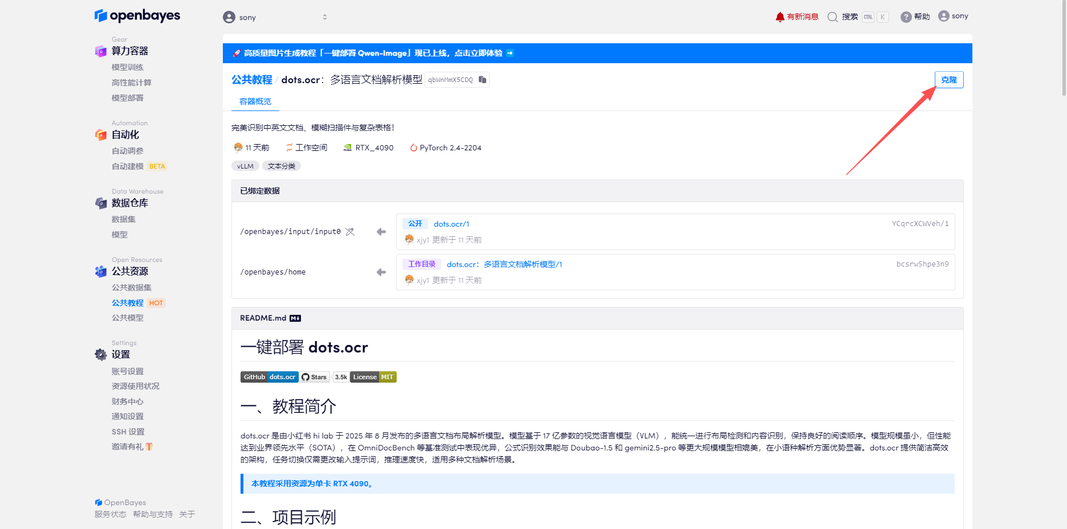1067x529 pixels.
Task: Click the compute container icon in sidebar
Action: (101, 51)
